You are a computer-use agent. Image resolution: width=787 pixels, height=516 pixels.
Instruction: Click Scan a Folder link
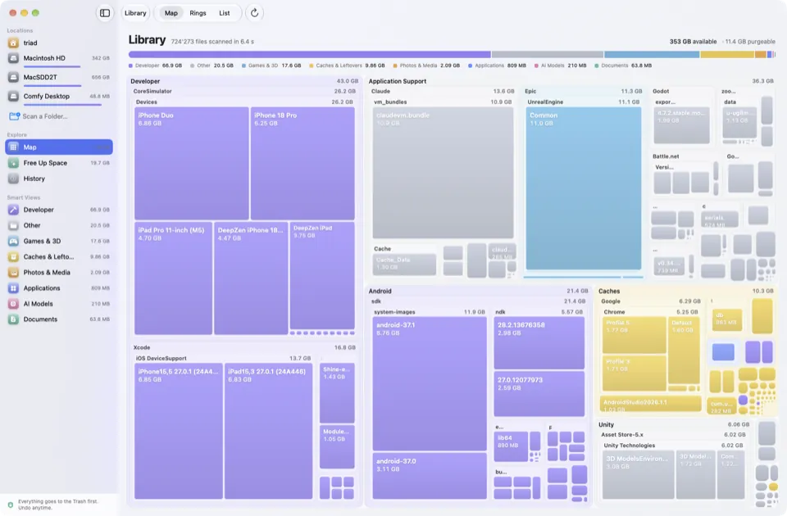click(x=44, y=116)
